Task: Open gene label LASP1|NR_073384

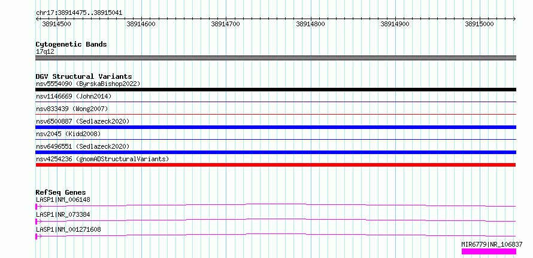Action: click(x=63, y=214)
